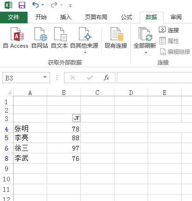Click cell with value 76

64,158
